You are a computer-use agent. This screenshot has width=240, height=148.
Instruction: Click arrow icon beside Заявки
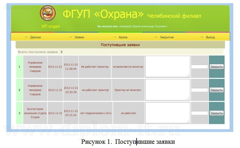(70, 37)
